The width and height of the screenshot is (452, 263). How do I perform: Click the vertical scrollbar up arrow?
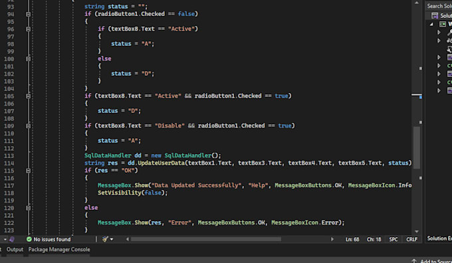pos(417,3)
